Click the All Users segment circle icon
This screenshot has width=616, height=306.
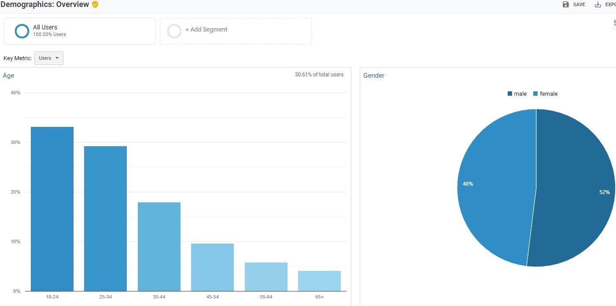(22, 31)
